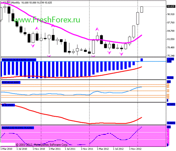Select the Stoch(8,3,5) indicator label
The height and width of the screenshot is (151, 176).
(x=18, y=128)
